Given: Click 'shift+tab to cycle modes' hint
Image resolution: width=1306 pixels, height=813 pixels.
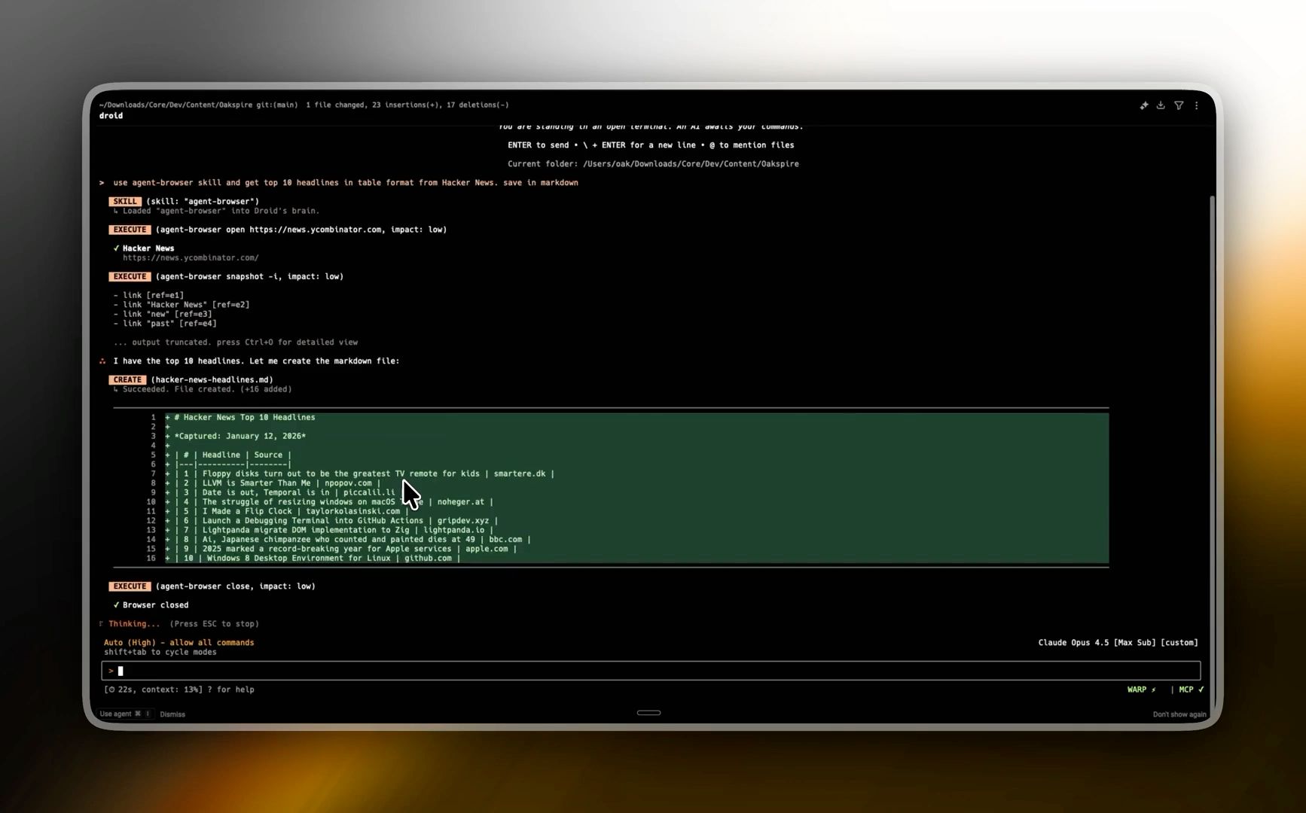Looking at the screenshot, I should click(x=160, y=652).
